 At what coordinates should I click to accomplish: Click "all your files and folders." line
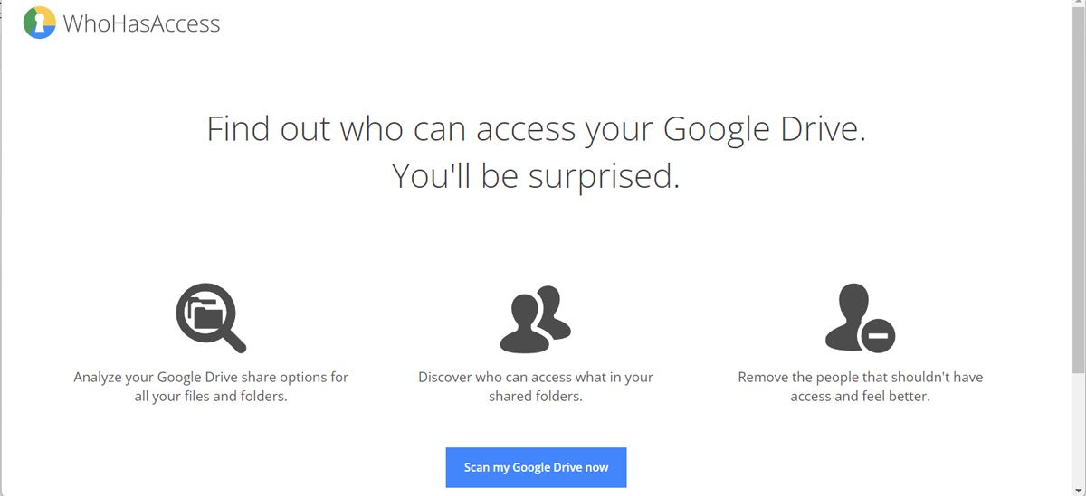211,396
